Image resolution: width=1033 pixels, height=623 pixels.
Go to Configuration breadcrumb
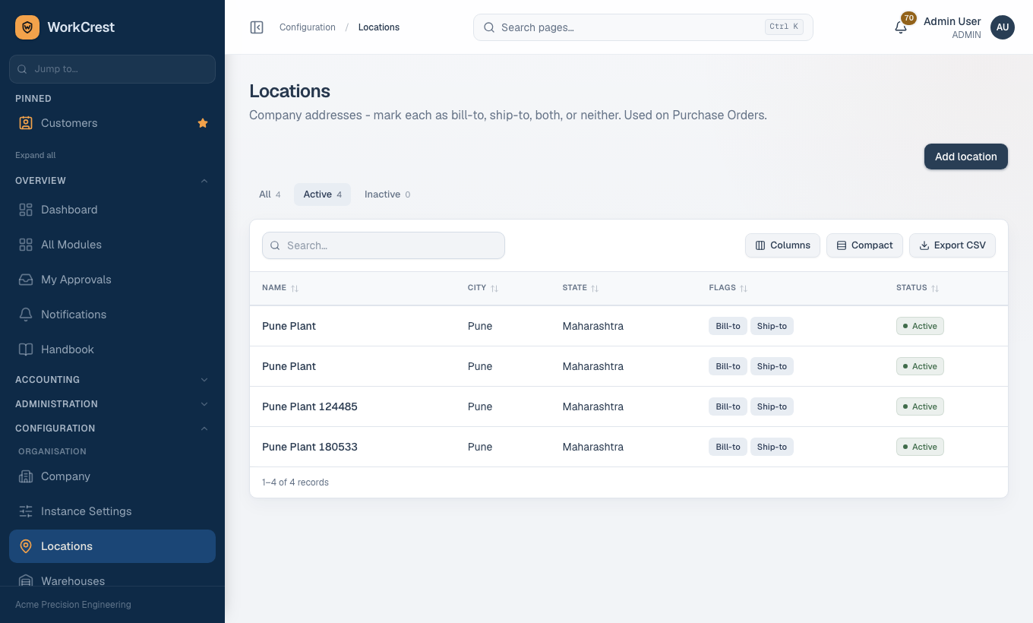click(308, 27)
